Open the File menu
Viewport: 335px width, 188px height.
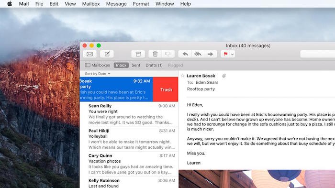click(39, 4)
